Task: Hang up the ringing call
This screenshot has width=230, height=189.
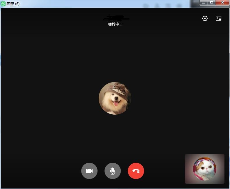Action: [136, 171]
